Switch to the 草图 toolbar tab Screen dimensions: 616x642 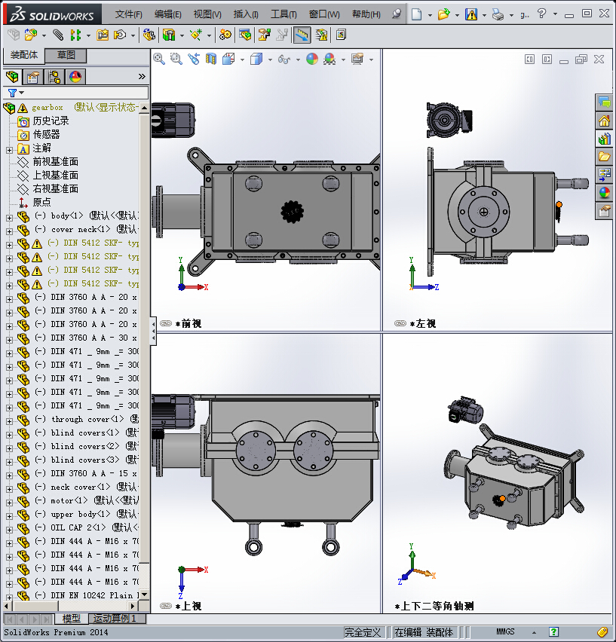point(66,55)
